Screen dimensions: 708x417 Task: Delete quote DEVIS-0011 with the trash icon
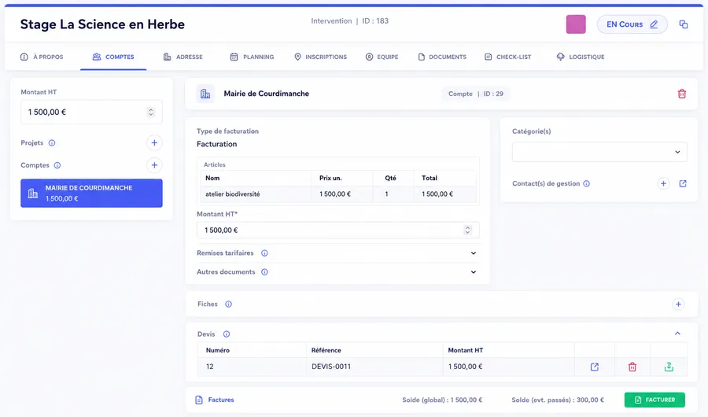[632, 367]
